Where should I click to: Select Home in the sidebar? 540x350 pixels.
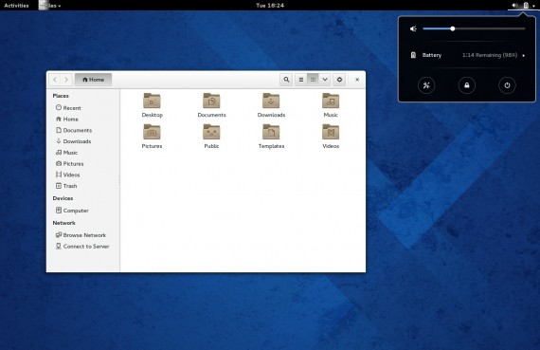click(83, 119)
